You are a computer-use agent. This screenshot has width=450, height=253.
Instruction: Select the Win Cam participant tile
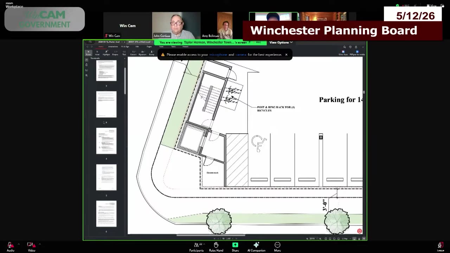tap(127, 25)
